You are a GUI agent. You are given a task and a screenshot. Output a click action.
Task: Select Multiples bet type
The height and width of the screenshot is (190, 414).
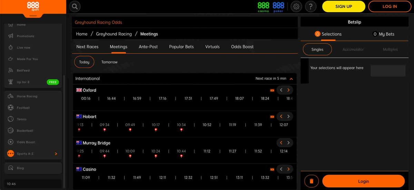(x=390, y=49)
